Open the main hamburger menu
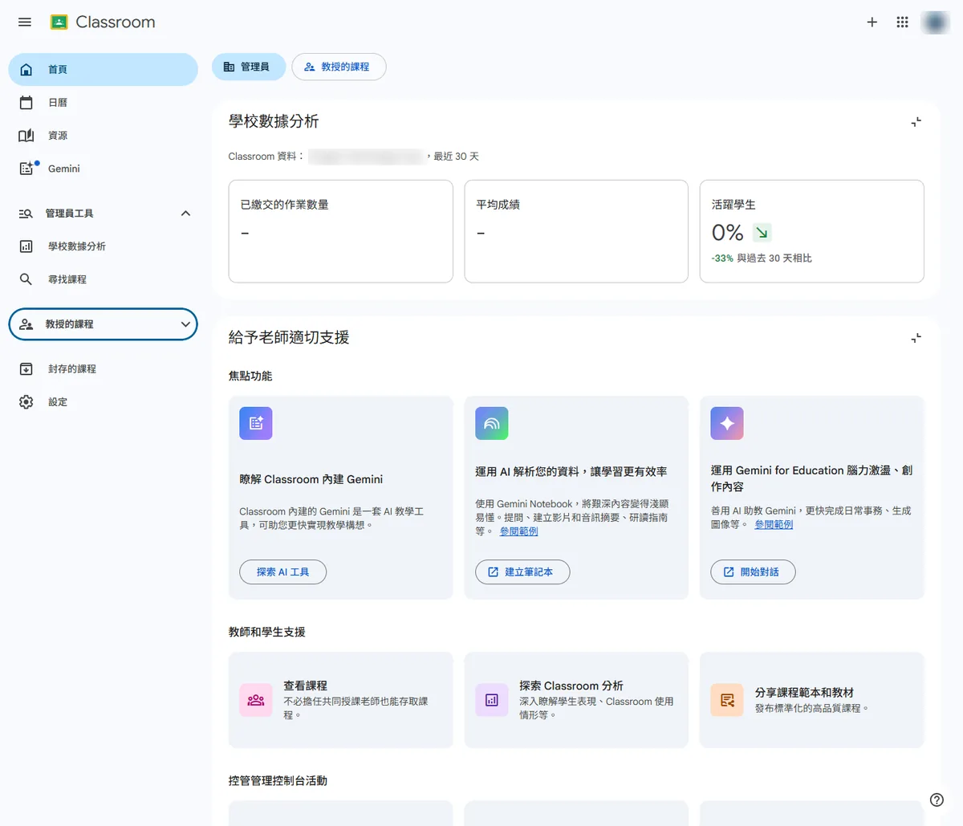Image resolution: width=963 pixels, height=826 pixels. click(x=25, y=22)
